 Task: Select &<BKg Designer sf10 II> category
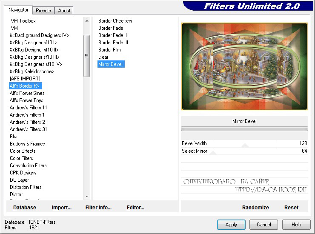pyautogui.click(x=34, y=50)
